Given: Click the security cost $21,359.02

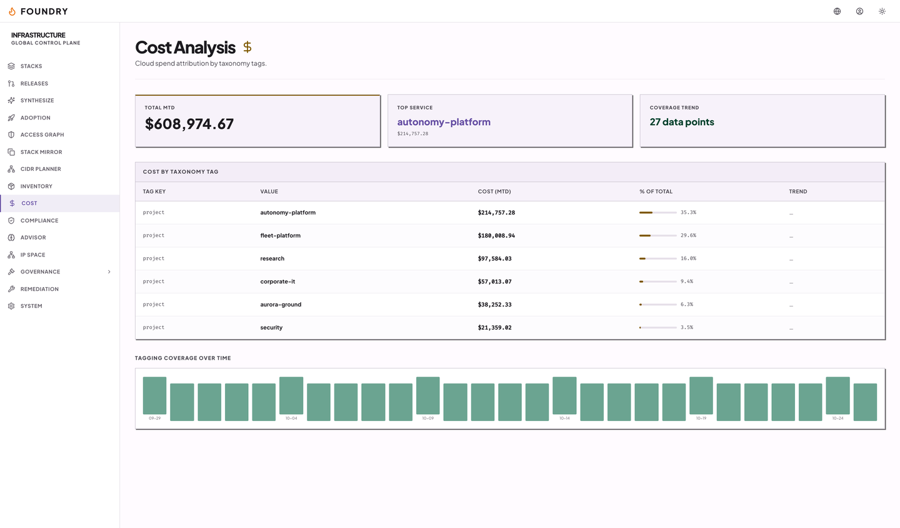Looking at the screenshot, I should pyautogui.click(x=495, y=328).
